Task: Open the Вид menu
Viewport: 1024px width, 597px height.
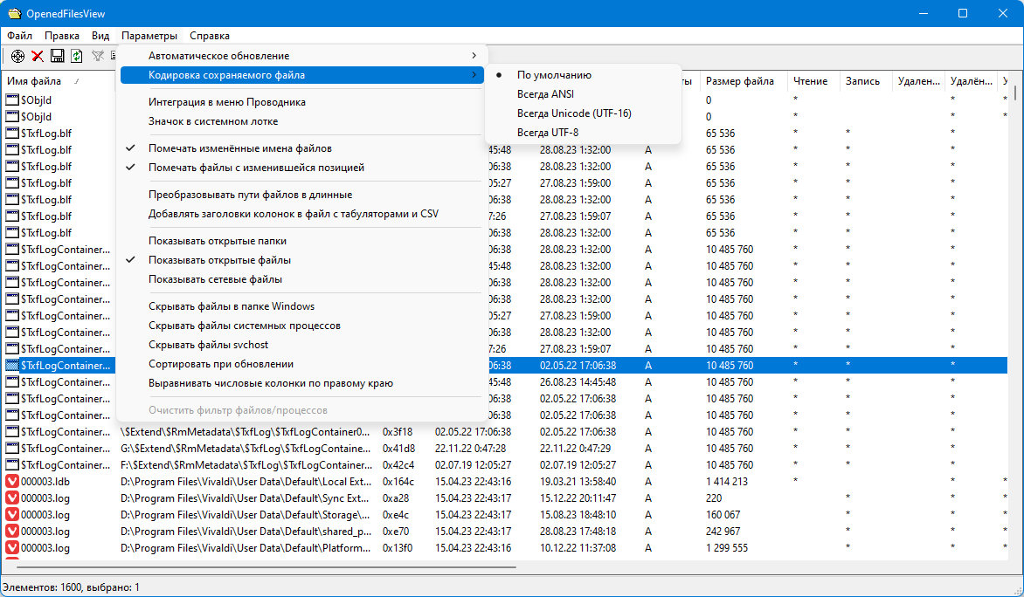Action: point(100,36)
